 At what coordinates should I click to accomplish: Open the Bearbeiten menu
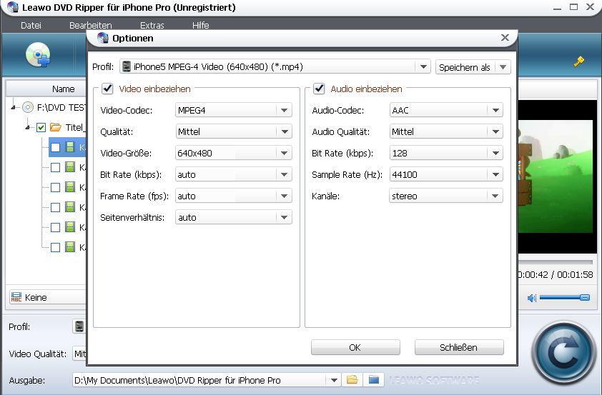(x=91, y=25)
